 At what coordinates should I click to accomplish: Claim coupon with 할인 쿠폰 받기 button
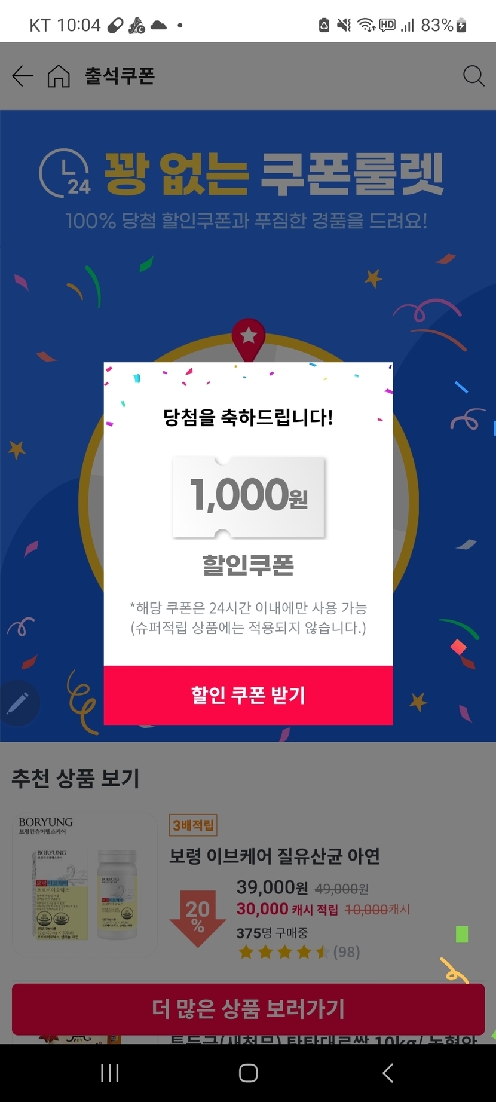pos(249,695)
